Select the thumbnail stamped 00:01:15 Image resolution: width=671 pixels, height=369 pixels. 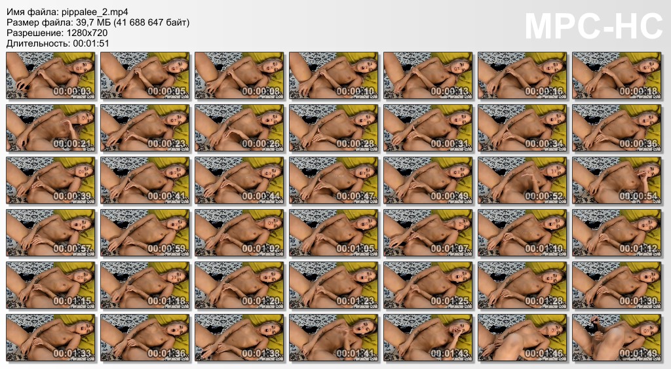(x=50, y=285)
